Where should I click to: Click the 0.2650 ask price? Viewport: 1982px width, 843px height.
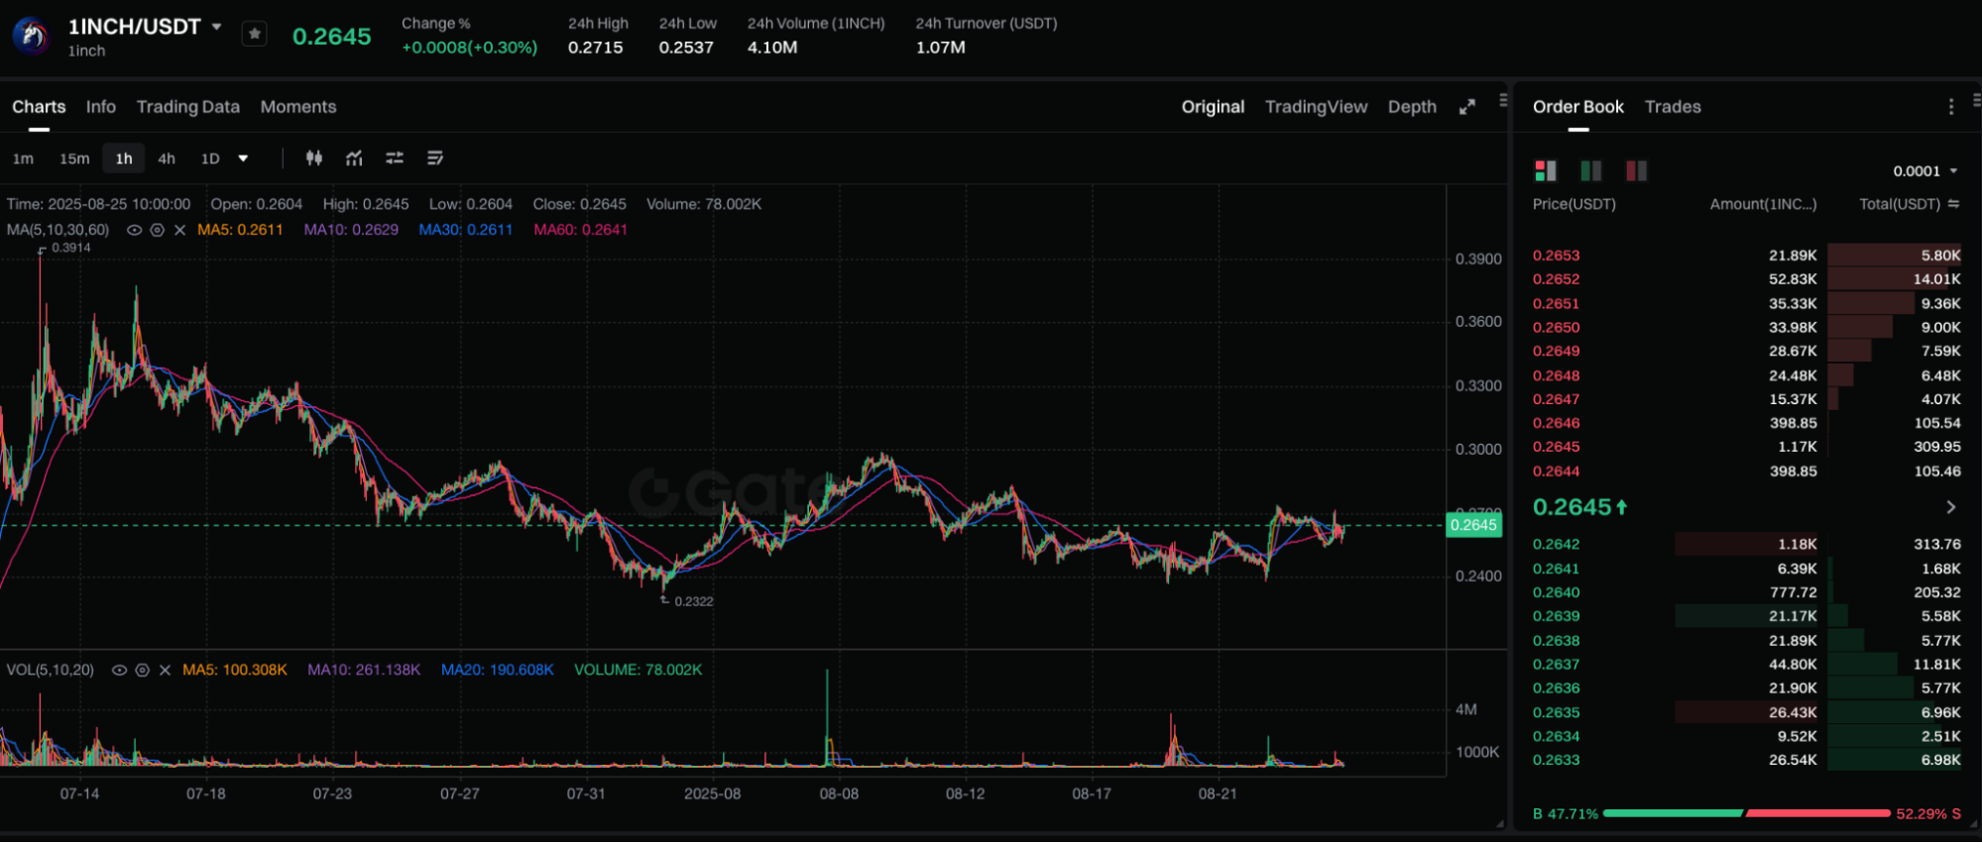click(x=1556, y=328)
